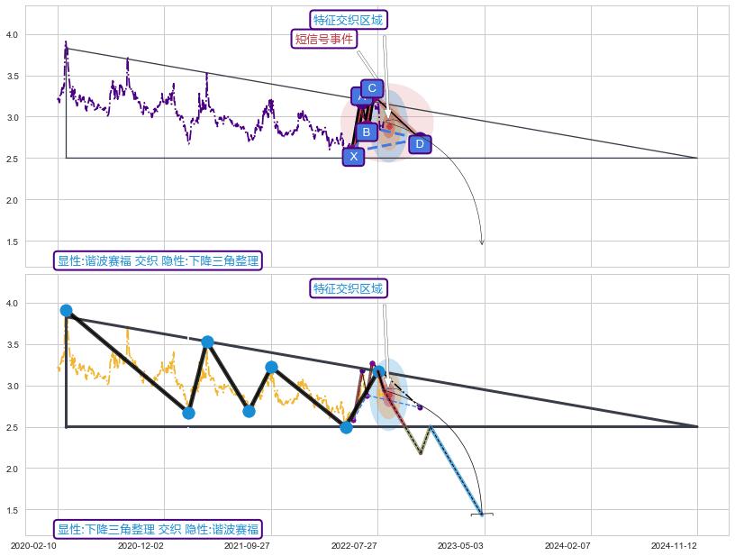
Task: Click the 2021-09-27 date axis label
Action: pyautogui.click(x=248, y=545)
